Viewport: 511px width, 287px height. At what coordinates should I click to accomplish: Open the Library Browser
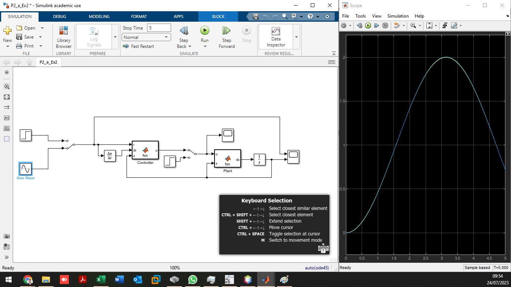[x=64, y=37]
